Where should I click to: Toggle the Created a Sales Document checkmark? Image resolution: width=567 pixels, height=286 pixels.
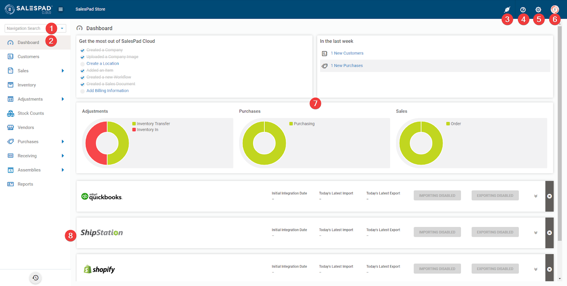83,84
